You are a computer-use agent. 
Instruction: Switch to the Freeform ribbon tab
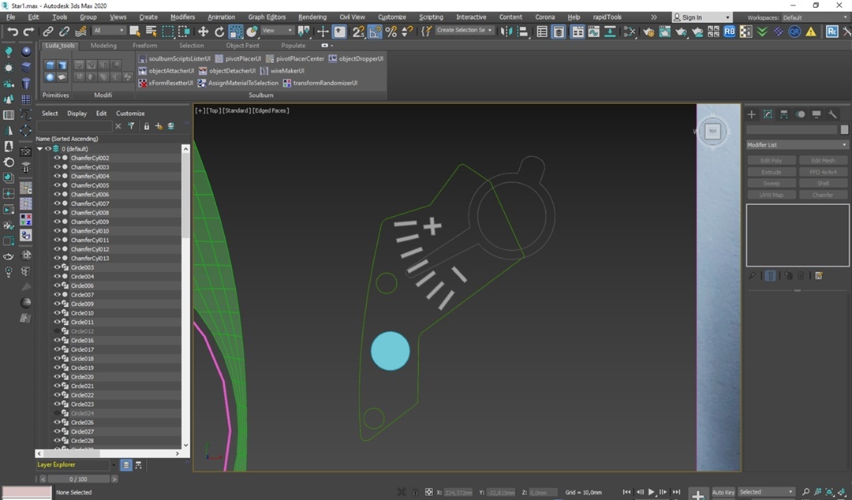pyautogui.click(x=144, y=46)
